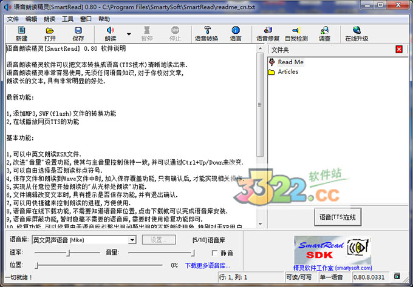Viewport: 413px width, 287px height.
Task: Run 语音修复 voice repair tool
Action: (x=268, y=34)
